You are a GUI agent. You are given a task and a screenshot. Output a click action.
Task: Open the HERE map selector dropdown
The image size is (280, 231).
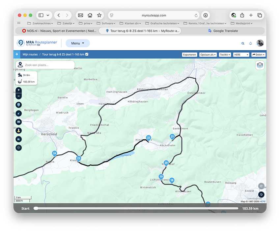pyautogui.click(x=241, y=55)
